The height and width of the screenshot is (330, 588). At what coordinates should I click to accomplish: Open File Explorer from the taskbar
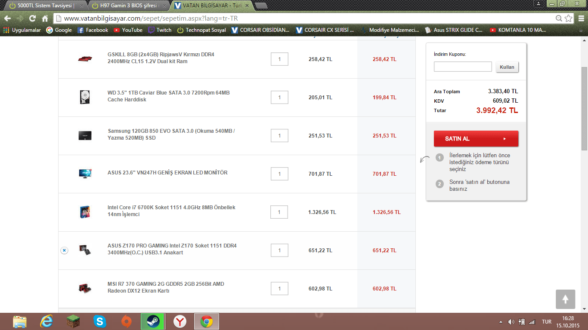(x=20, y=321)
